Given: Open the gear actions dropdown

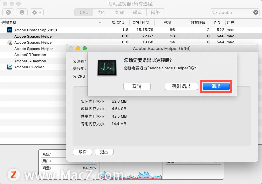Looking at the screenshot, I should 37,12.
